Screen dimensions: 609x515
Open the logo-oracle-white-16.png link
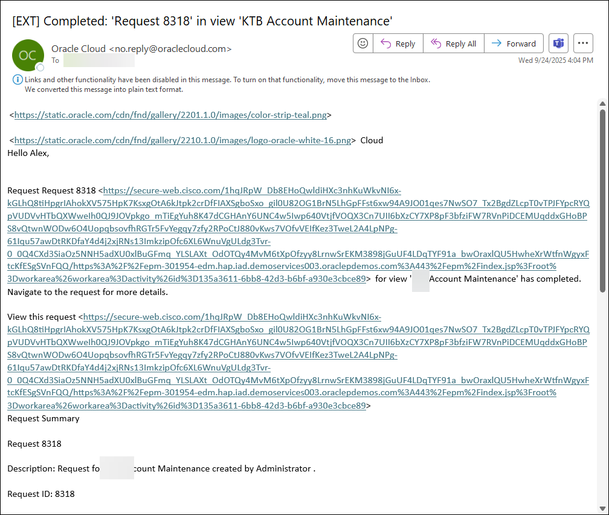pos(182,140)
